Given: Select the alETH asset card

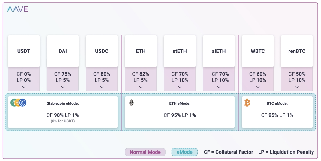Looking at the screenshot, I should click(x=219, y=51).
